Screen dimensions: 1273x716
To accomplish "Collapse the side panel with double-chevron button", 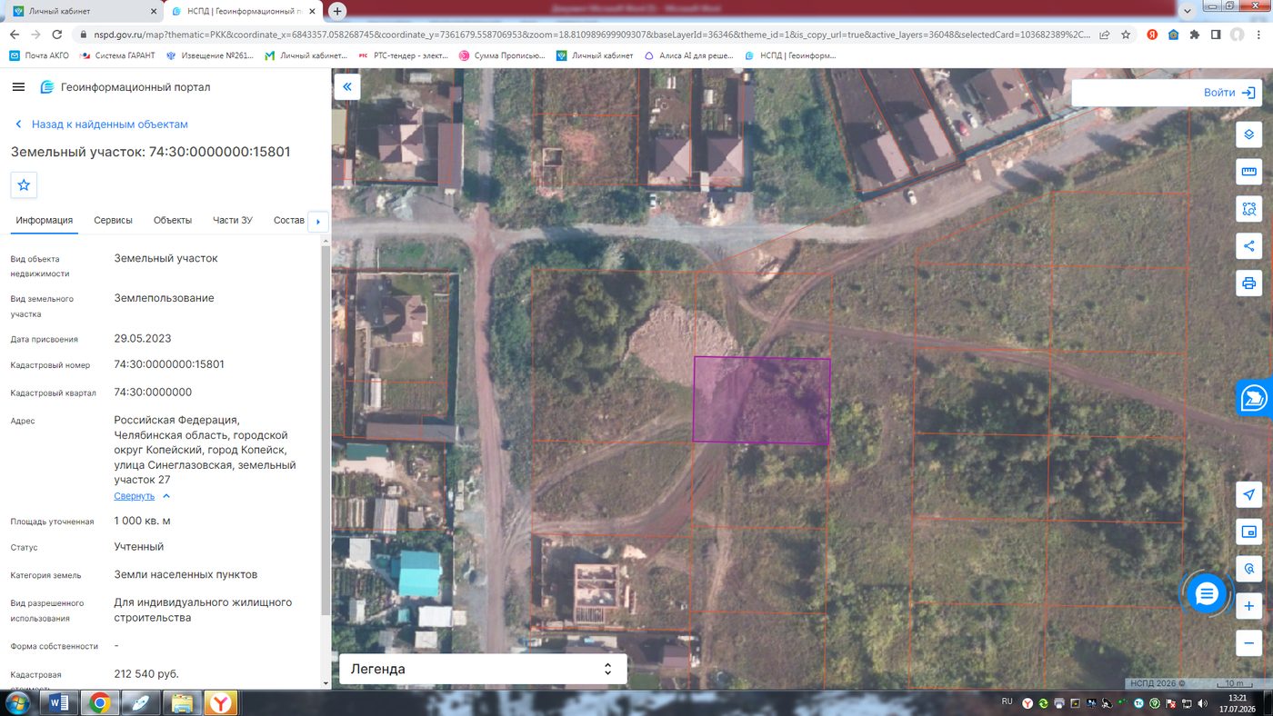I will [347, 87].
